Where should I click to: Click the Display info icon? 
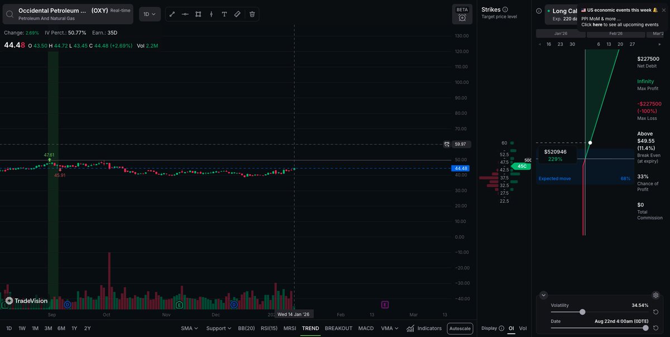(501, 328)
